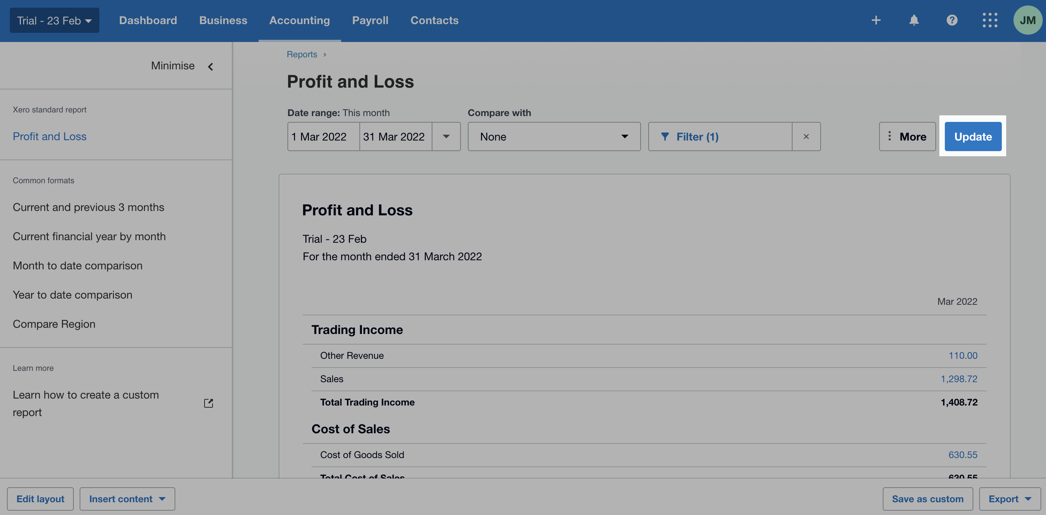The image size is (1046, 515).
Task: Click the Sales row label
Action: [331, 379]
